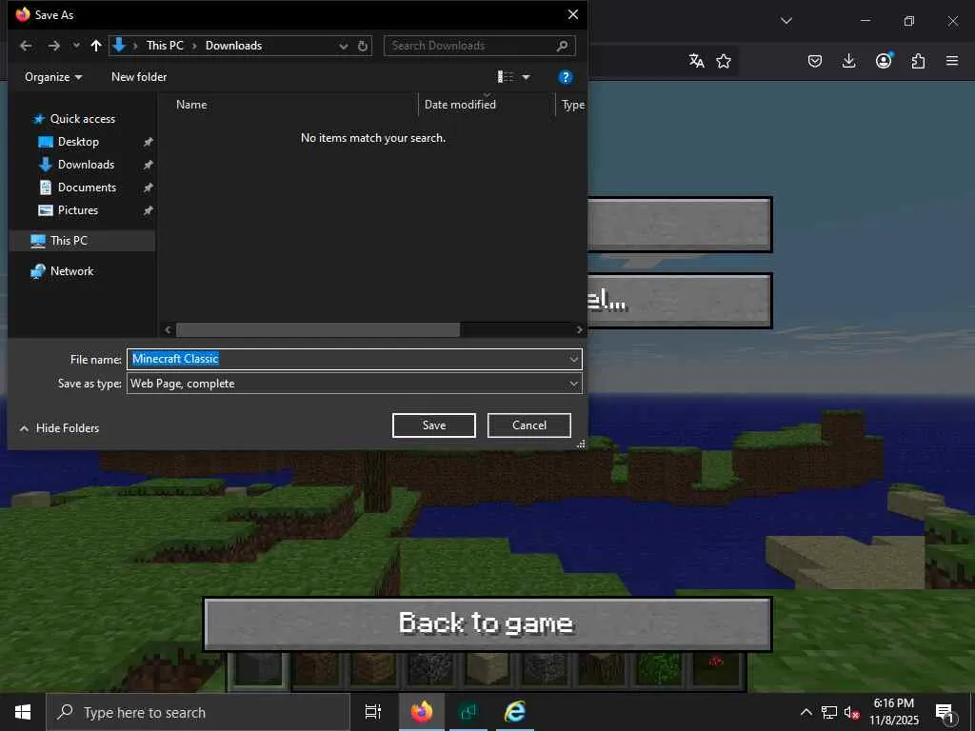975x731 pixels.
Task: Open Firefox Downloads panel
Action: click(x=848, y=61)
